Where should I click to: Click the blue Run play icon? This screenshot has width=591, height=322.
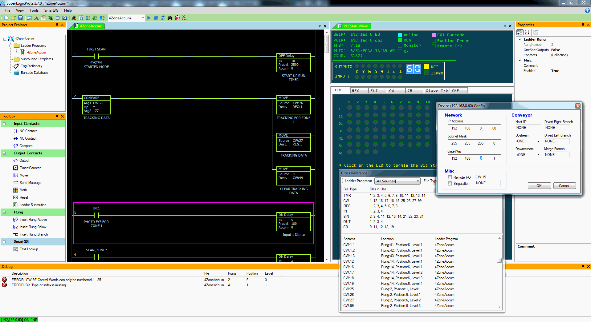click(149, 18)
